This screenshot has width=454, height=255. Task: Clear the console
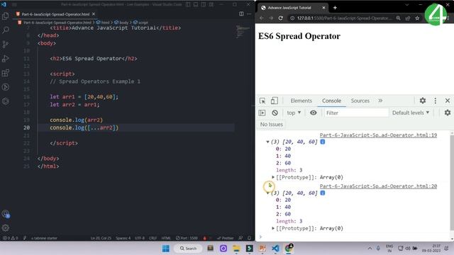(x=275, y=113)
